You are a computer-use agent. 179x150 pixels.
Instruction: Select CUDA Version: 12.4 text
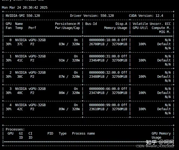(x=146, y=16)
